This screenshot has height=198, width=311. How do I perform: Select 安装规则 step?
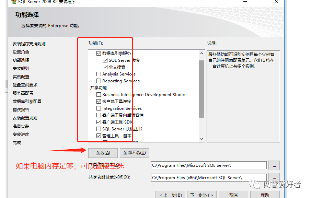coord(21,69)
